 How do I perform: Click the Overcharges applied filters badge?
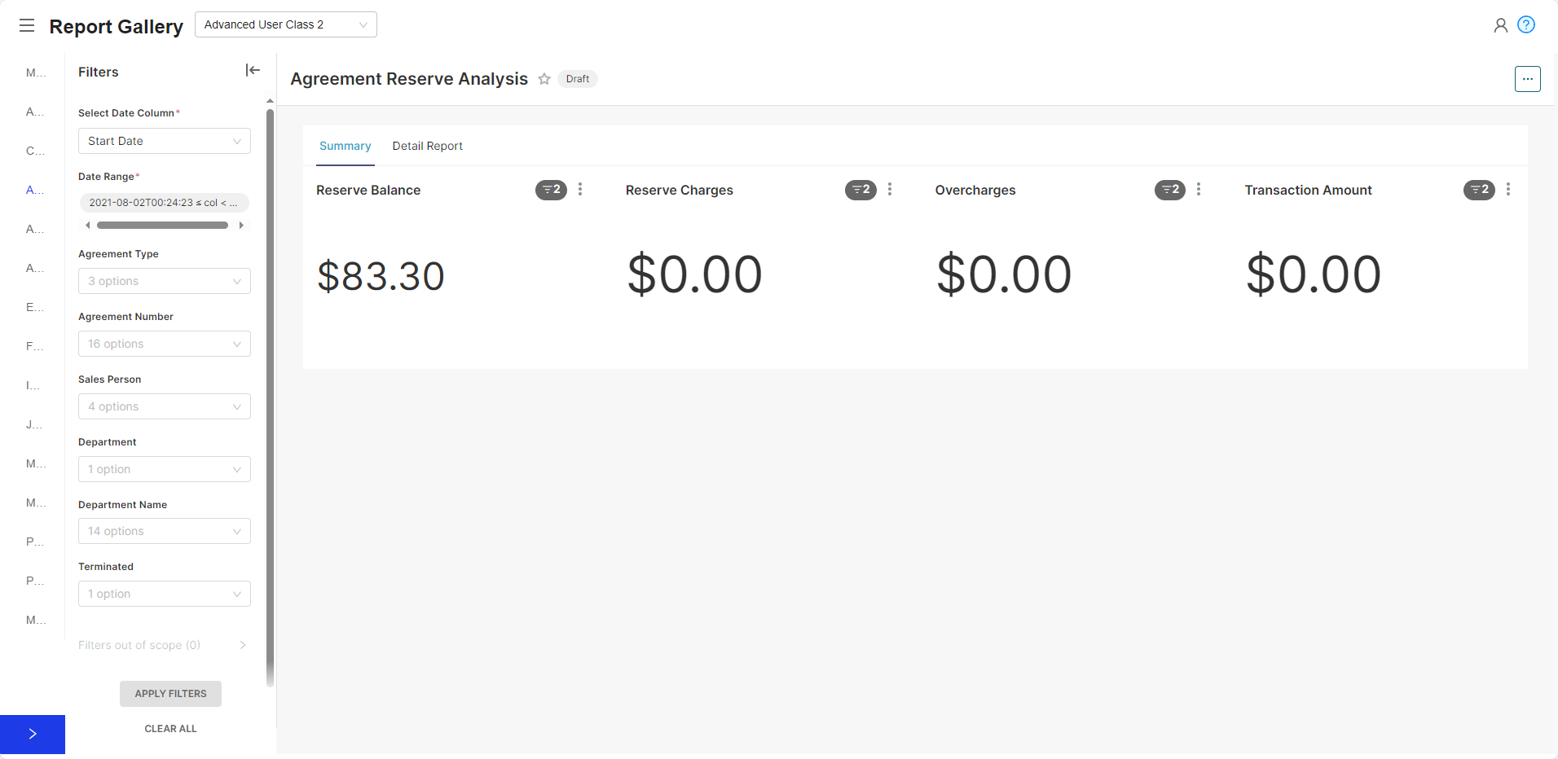[x=1170, y=190]
